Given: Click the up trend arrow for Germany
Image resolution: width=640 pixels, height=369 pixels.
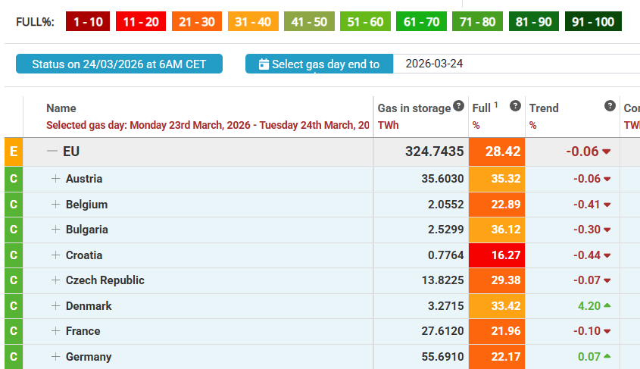Looking at the screenshot, I should [607, 356].
